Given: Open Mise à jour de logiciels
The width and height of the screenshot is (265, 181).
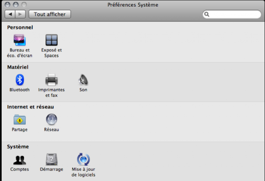Looking at the screenshot, I should 83,159.
